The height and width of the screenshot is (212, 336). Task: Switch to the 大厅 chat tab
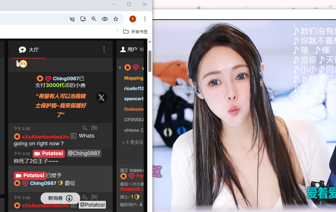point(29,50)
